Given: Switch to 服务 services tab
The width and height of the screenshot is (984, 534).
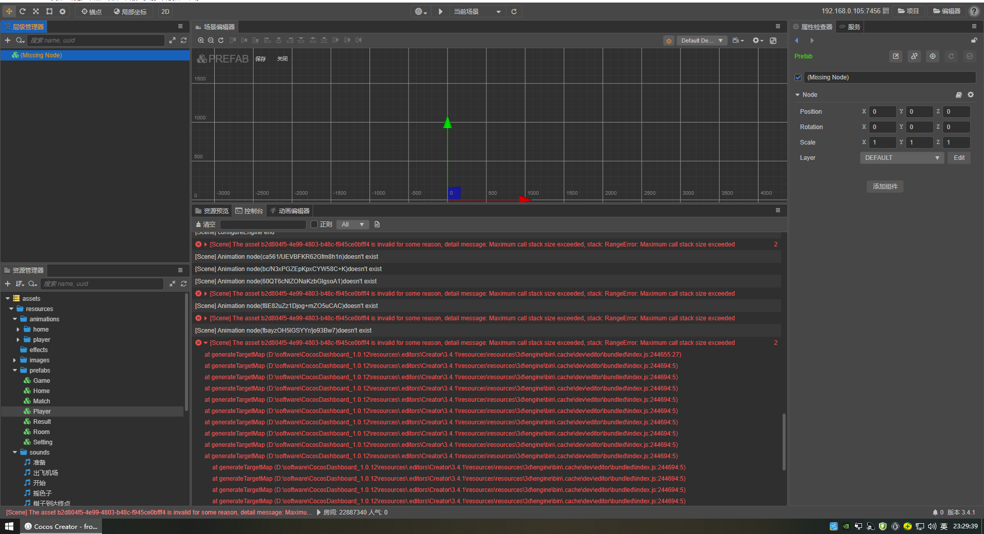Looking at the screenshot, I should coord(850,27).
